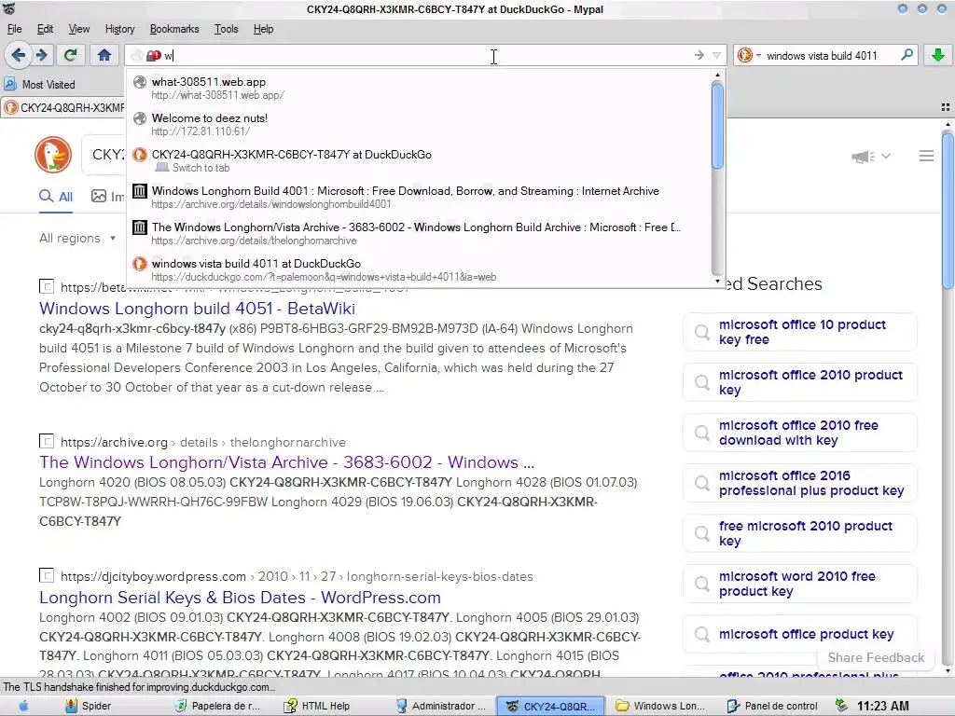Click inside the address bar text field
This screenshot has height=716, width=955.
(x=426, y=55)
